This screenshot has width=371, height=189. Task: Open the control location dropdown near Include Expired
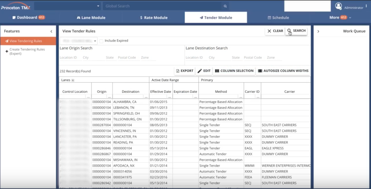pos(78,41)
